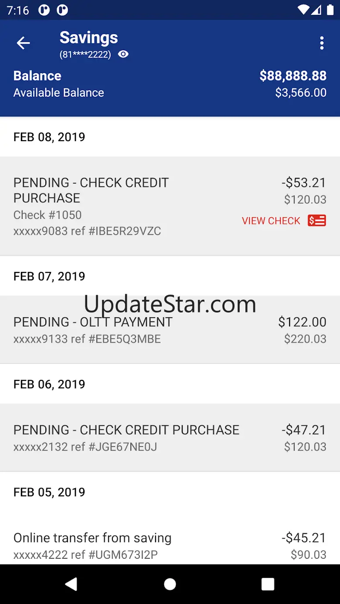
Task: Open Online transfer from saving entry
Action: (x=131, y=545)
